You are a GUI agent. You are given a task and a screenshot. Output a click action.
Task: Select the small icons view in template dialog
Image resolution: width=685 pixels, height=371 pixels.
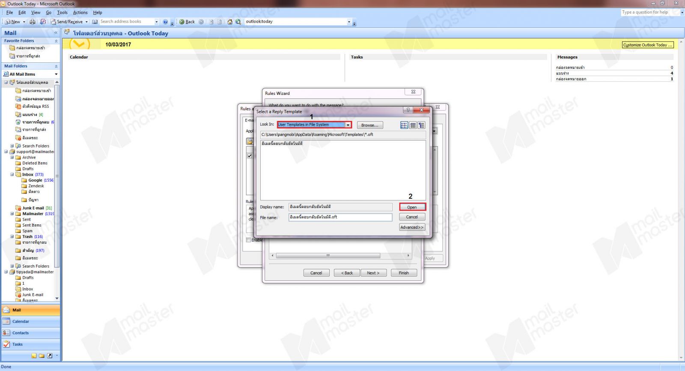pyautogui.click(x=404, y=125)
